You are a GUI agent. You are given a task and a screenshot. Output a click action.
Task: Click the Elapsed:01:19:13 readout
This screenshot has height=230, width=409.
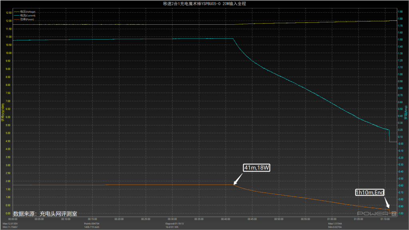(175, 224)
